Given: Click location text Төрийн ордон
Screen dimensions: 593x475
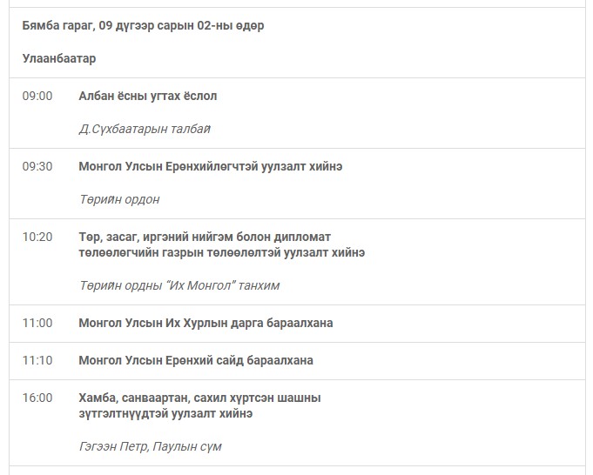Looking at the screenshot, I should point(119,199).
